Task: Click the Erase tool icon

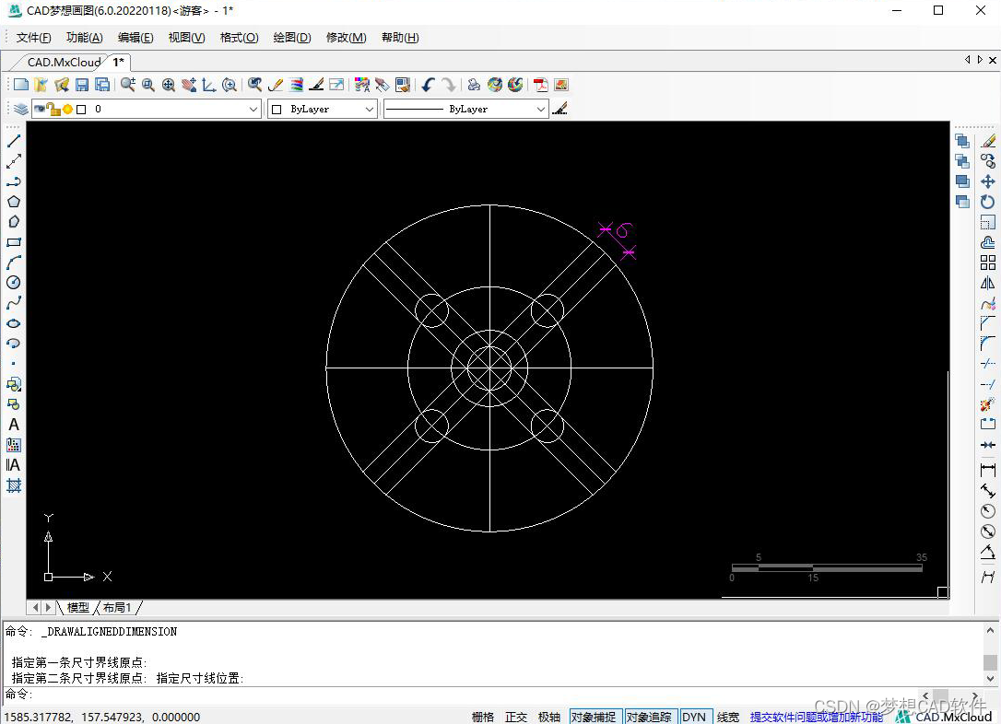Action: (x=987, y=141)
